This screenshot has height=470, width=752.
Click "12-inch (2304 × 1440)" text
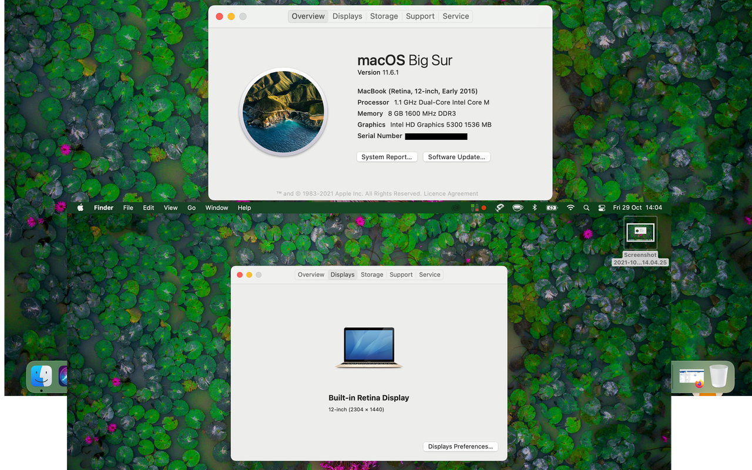[x=356, y=409]
